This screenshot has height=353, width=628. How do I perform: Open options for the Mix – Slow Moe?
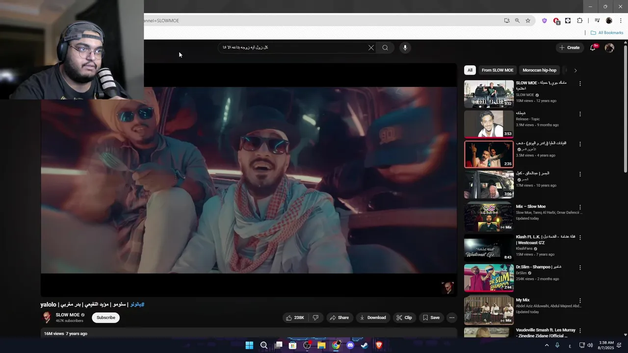580,207
